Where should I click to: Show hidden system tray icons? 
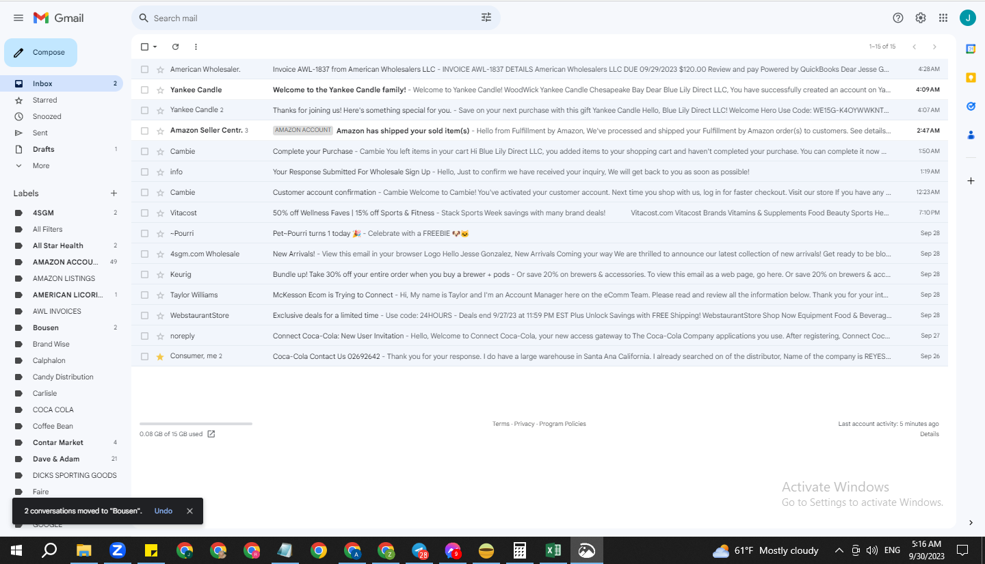(839, 550)
